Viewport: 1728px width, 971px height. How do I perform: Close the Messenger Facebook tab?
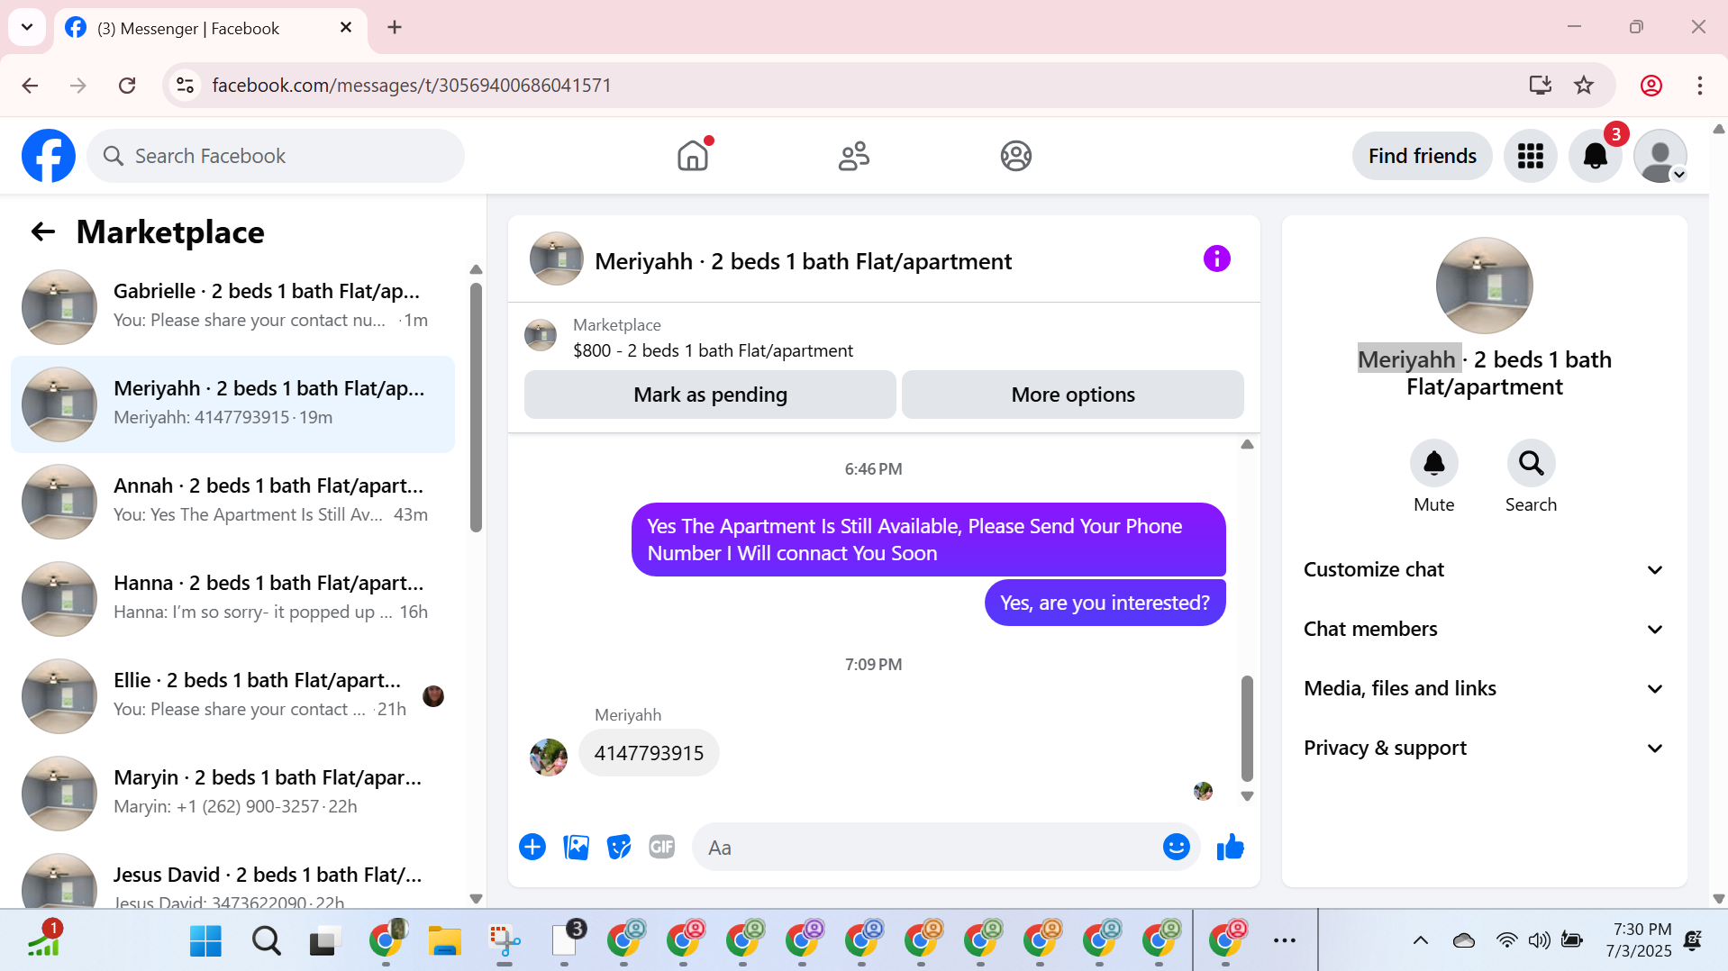[x=346, y=28]
